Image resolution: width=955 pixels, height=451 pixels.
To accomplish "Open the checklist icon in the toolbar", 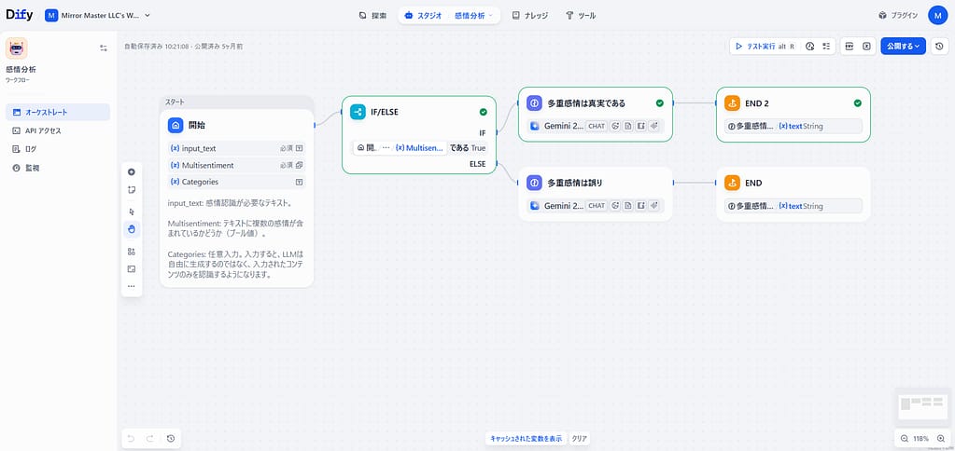I will coord(826,46).
